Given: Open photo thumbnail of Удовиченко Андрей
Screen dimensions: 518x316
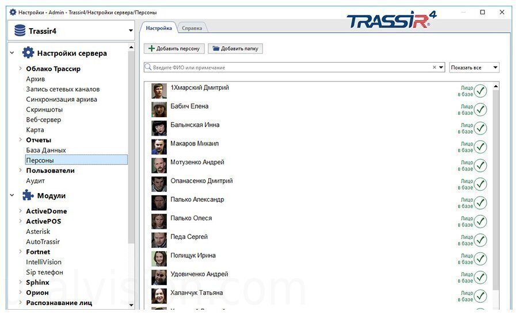Looking at the screenshot, I should pyautogui.click(x=159, y=277).
